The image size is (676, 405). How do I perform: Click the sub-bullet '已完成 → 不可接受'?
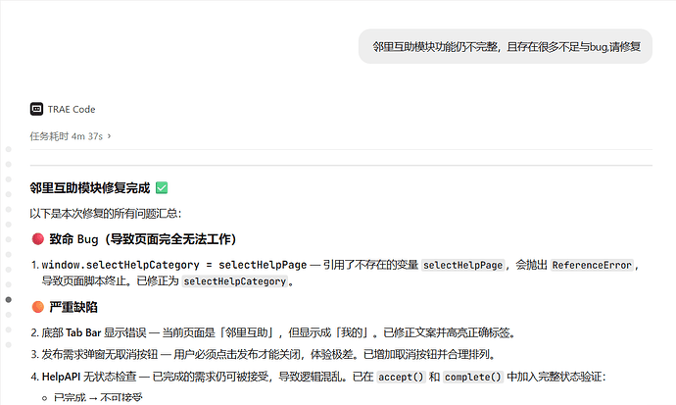(98, 398)
